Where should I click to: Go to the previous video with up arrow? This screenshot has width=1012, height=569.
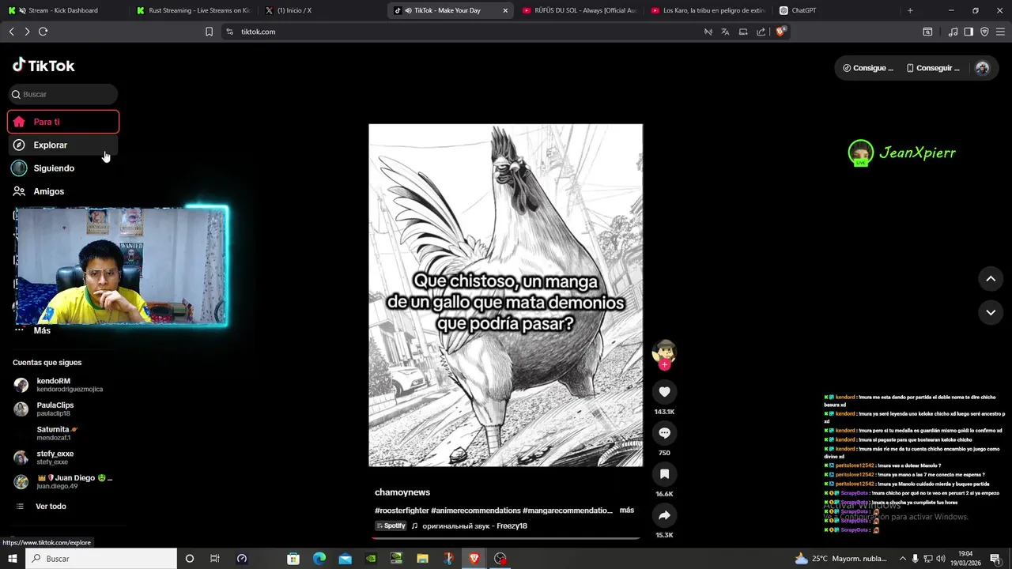[x=991, y=279]
